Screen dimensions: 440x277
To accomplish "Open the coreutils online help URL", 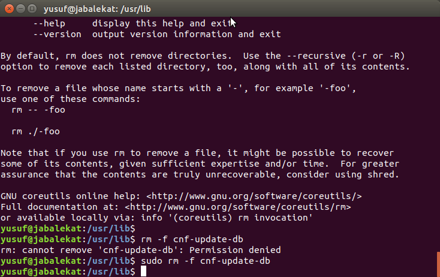I will click(254, 196).
